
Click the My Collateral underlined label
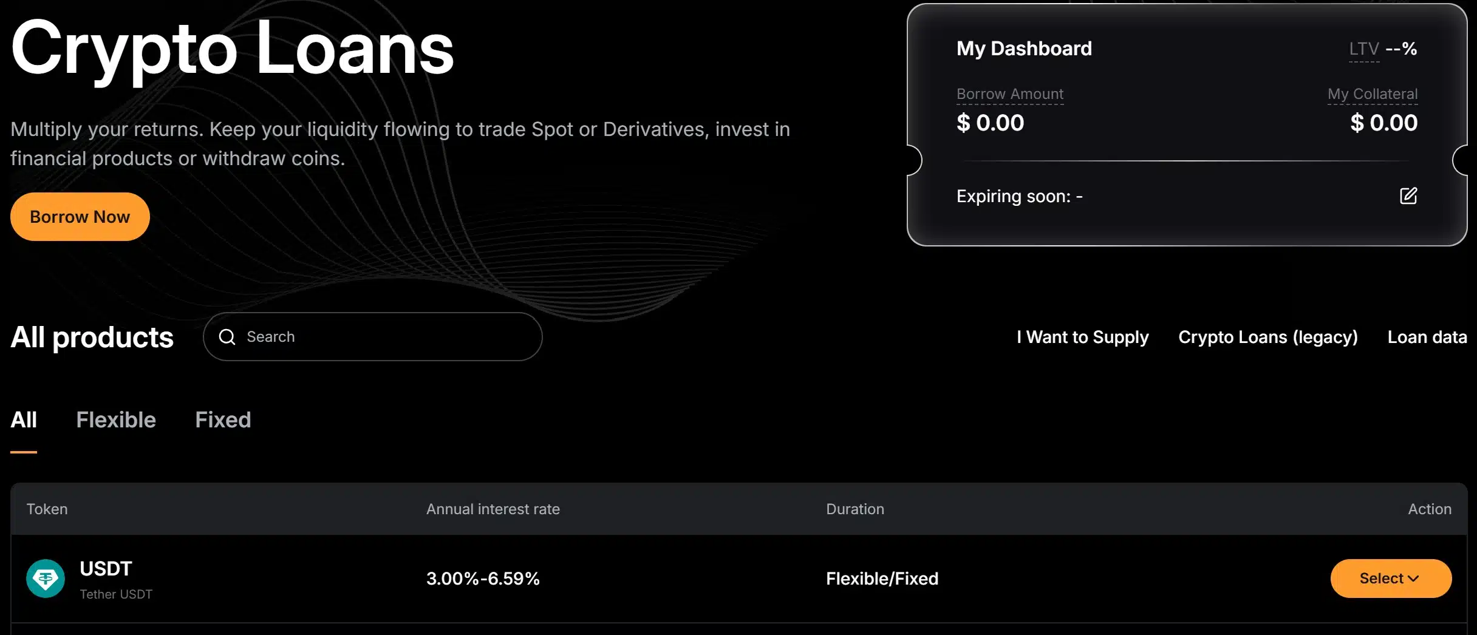click(x=1372, y=94)
